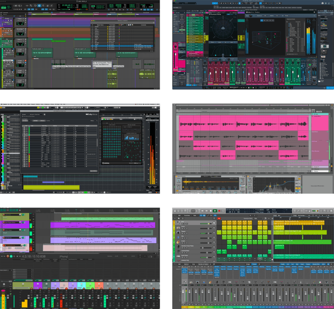Screen dimensions: 334x309
Task: Click Rewind in Logic's transport
Action: click(x=202, y=211)
